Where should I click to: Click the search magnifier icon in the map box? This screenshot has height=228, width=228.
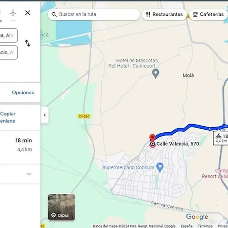point(54,15)
